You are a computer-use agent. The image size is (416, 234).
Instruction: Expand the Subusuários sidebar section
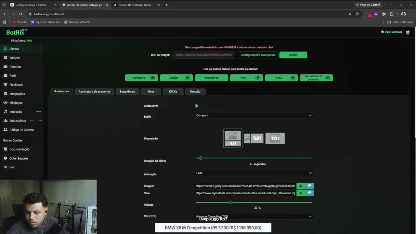click(40, 121)
